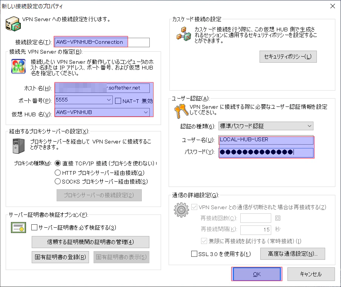Click the 接続先 VPN Server の指定(B) group title

[46, 52]
